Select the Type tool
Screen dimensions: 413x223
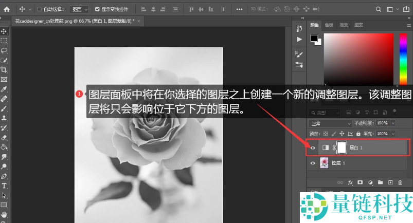click(4, 185)
